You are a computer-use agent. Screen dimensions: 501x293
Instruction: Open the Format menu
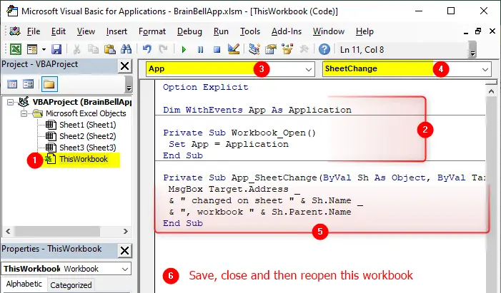click(152, 31)
